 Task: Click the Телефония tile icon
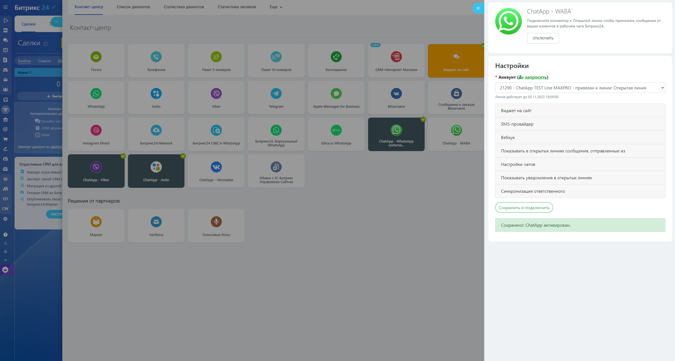click(x=156, y=57)
